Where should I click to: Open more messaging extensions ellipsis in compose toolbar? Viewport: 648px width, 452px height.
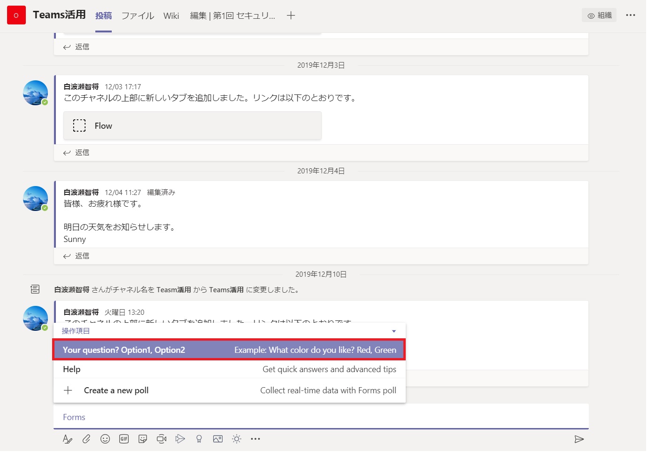[255, 440]
